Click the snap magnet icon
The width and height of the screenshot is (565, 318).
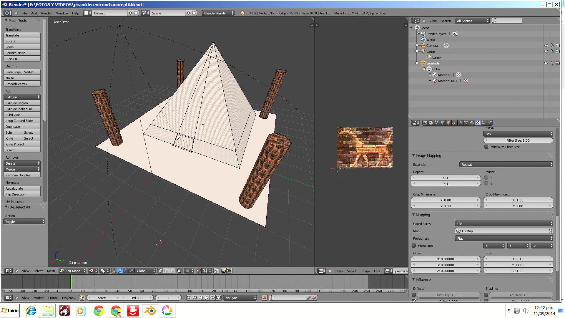coord(199,271)
